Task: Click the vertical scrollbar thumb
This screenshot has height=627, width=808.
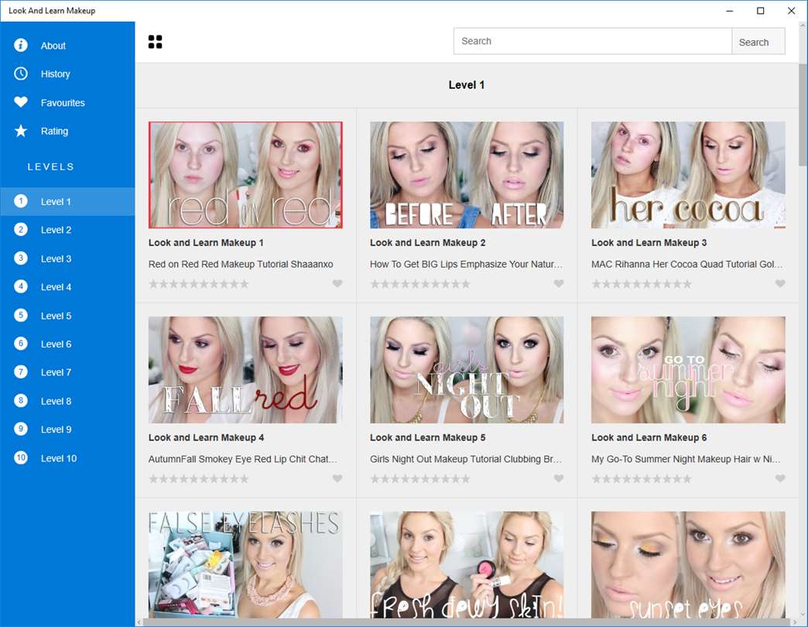Action: coord(803,115)
